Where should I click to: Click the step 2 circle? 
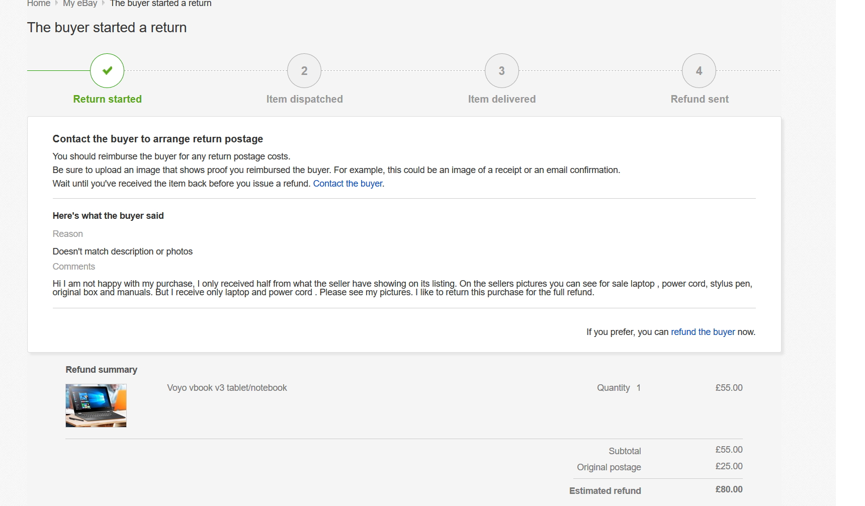304,70
